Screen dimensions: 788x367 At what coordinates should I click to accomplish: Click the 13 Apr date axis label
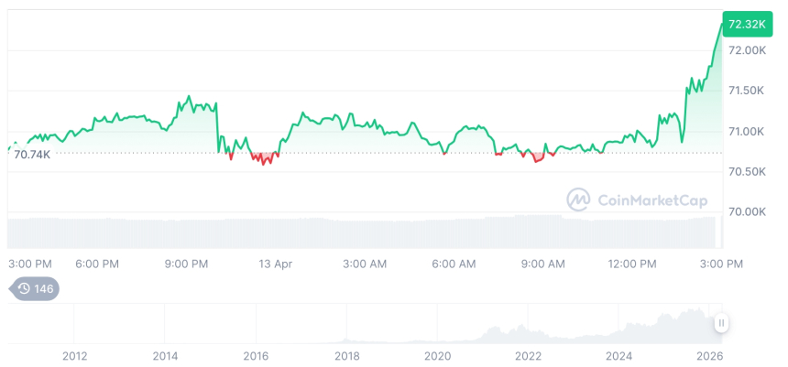tap(276, 264)
